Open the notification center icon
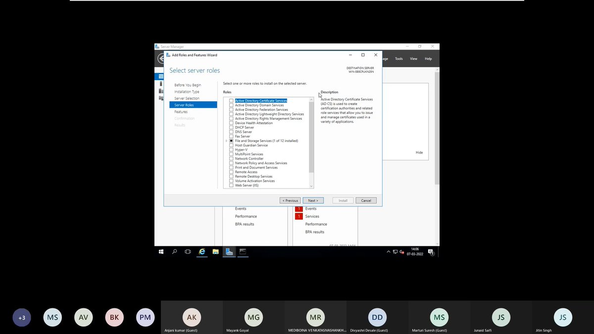 (x=431, y=252)
